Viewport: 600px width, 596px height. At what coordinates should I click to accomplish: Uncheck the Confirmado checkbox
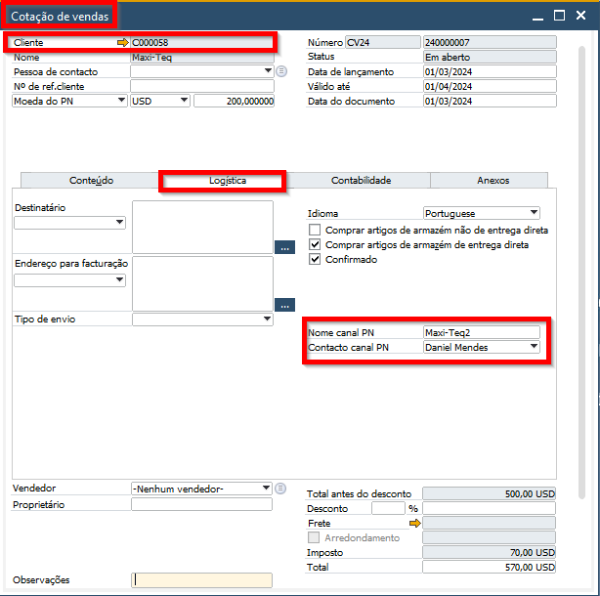[x=315, y=260]
